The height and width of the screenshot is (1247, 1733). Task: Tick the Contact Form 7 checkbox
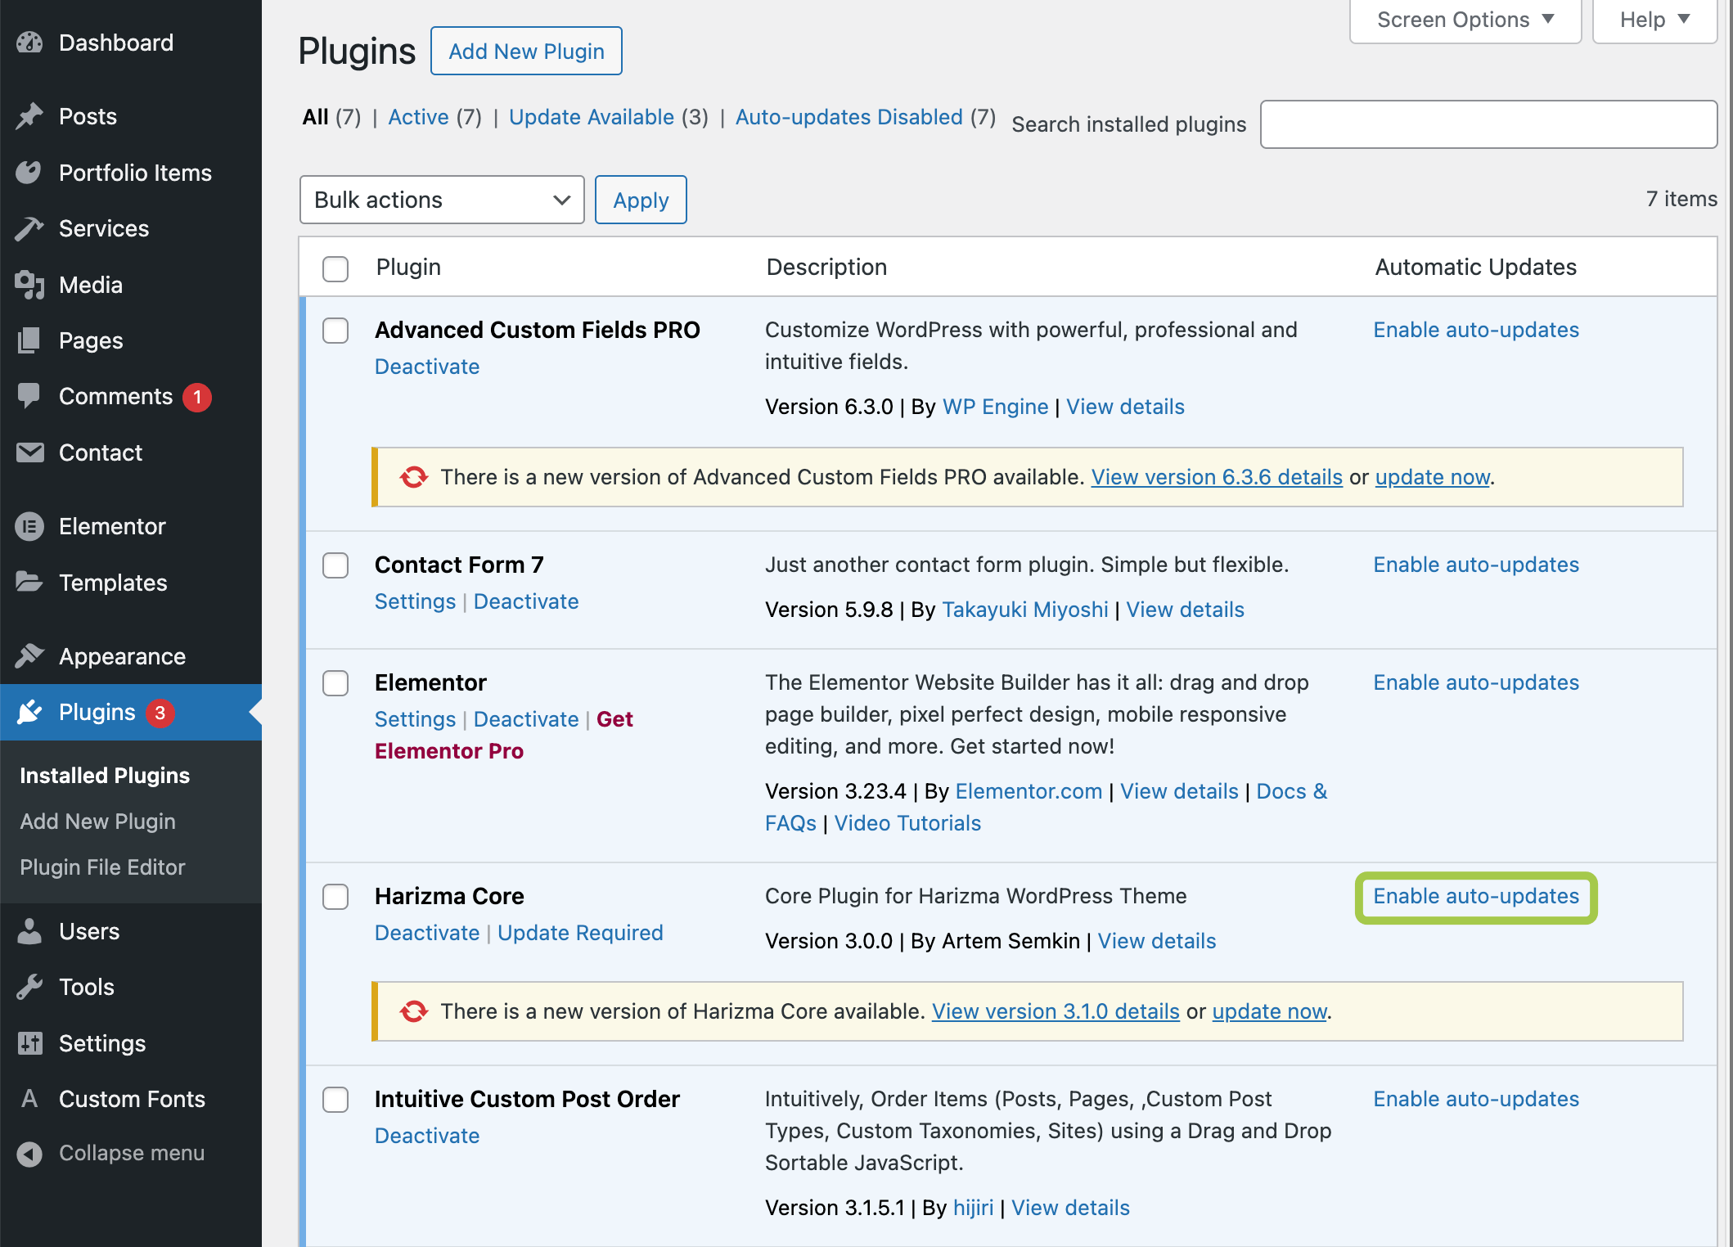tap(335, 565)
